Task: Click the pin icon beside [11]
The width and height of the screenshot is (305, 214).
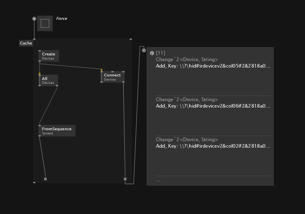Action: pos(152,53)
